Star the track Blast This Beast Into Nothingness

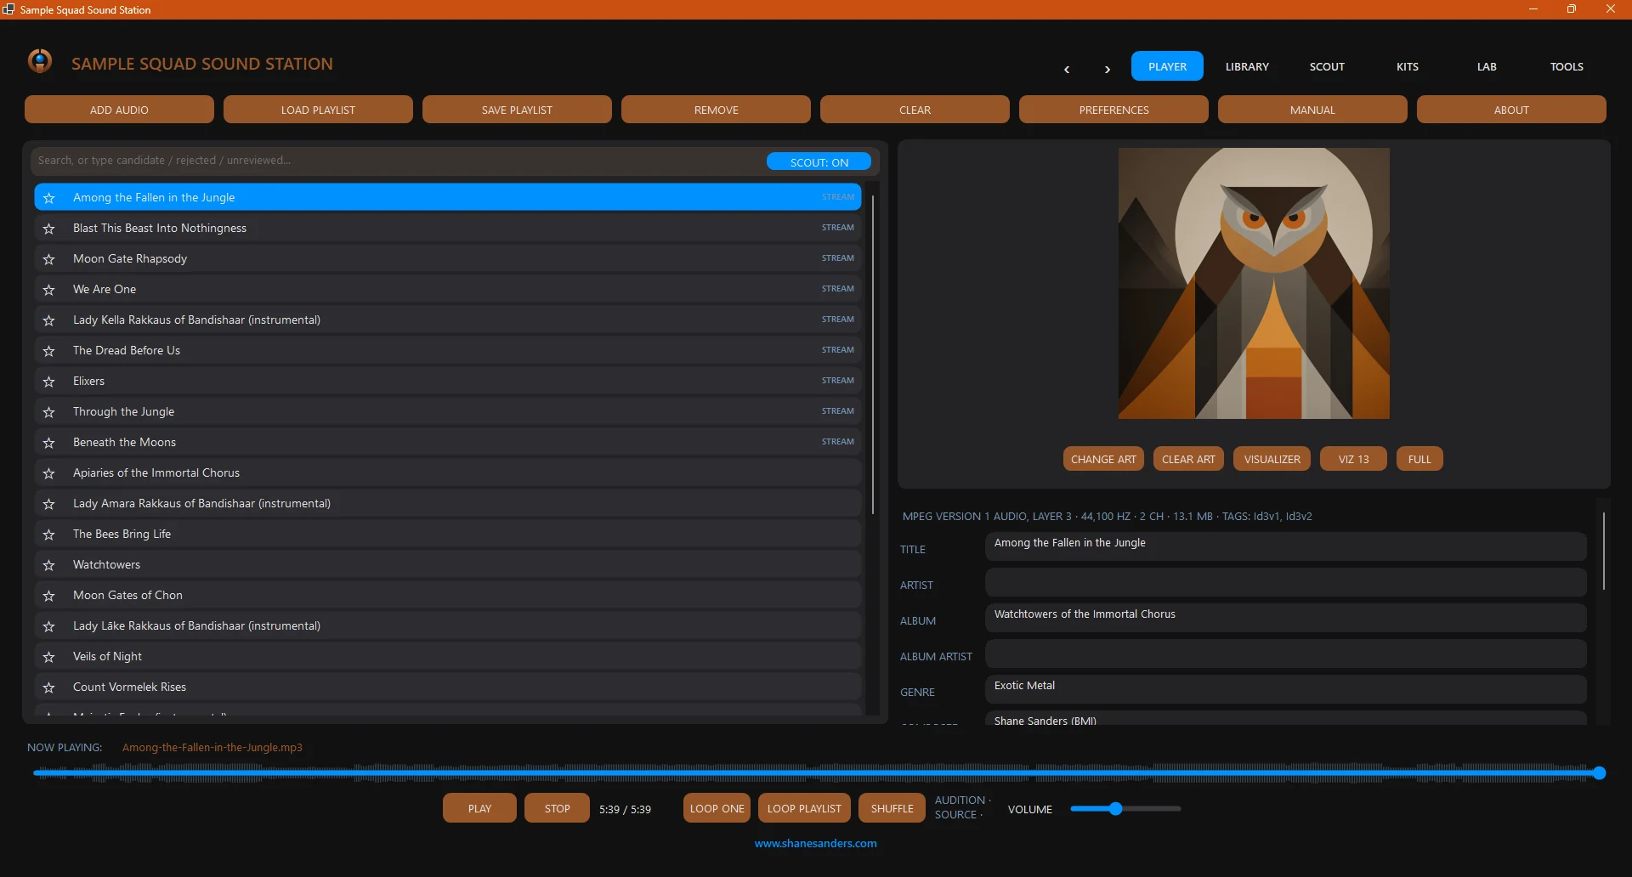(x=49, y=229)
